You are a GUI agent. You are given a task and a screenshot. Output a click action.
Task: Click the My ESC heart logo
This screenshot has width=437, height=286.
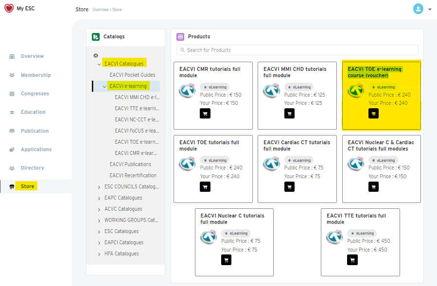pyautogui.click(x=9, y=8)
